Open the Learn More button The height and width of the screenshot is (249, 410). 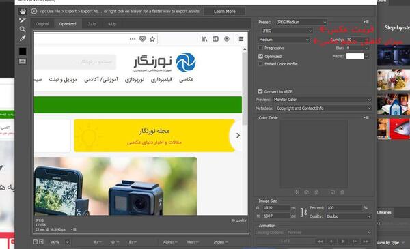pyautogui.click(x=224, y=12)
